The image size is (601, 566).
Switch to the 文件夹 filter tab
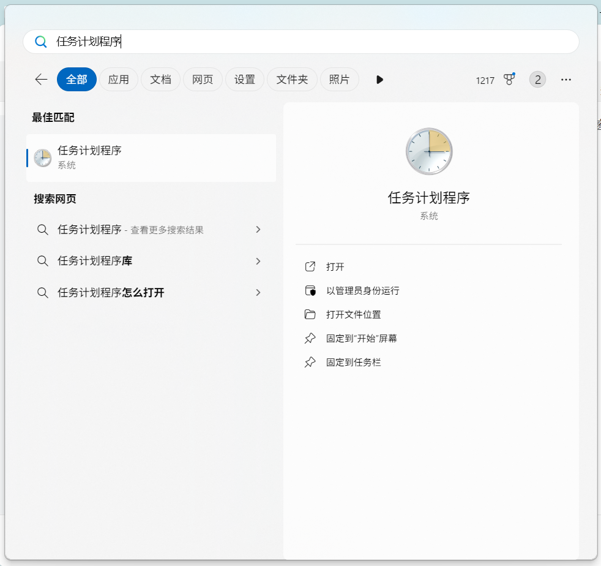292,80
